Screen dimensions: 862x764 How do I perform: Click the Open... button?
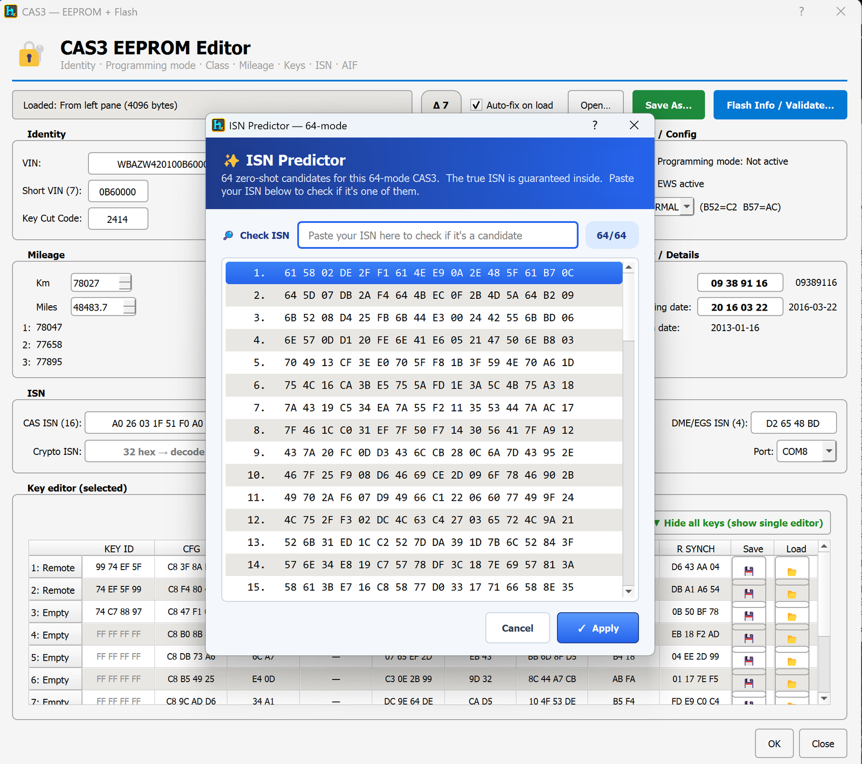pos(595,105)
